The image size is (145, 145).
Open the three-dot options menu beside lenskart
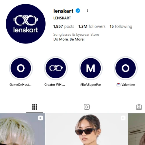coord(88,10)
